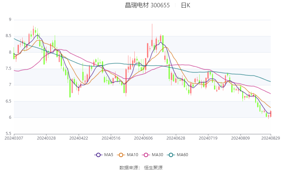Toggle the MA10 legend series
Viewport: 282px width, 171px height.
click(127, 155)
